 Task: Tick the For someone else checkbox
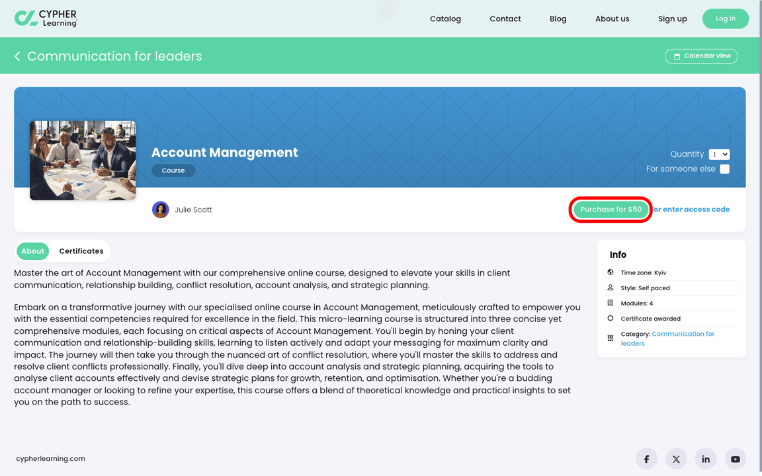click(x=724, y=169)
